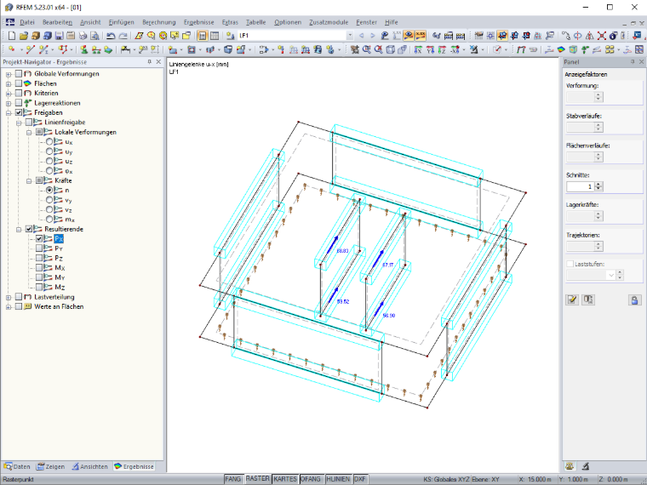The image size is (647, 485).
Task: Click the Save diskette icon
Action: 60,36
